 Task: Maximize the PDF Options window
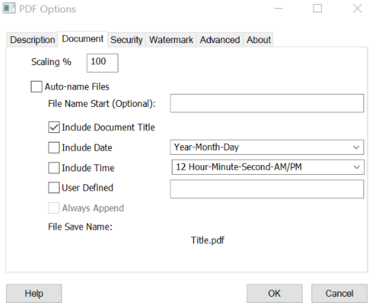(318, 9)
